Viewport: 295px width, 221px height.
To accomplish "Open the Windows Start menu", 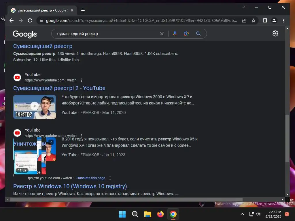I will tap(122, 214).
